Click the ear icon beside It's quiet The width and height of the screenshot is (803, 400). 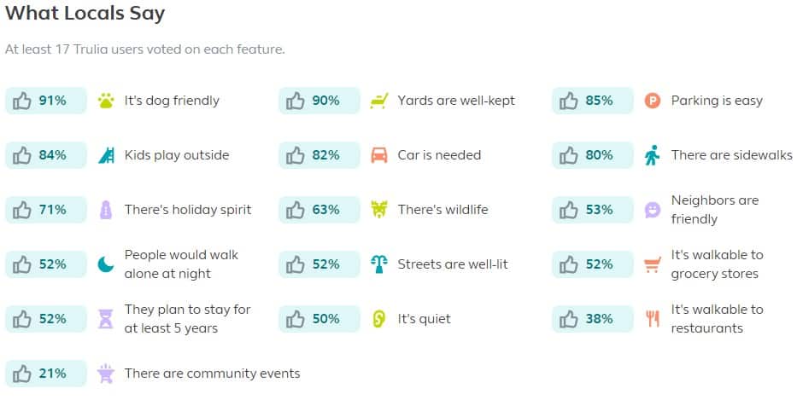379,319
